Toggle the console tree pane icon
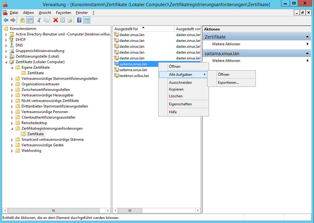 (30, 20)
